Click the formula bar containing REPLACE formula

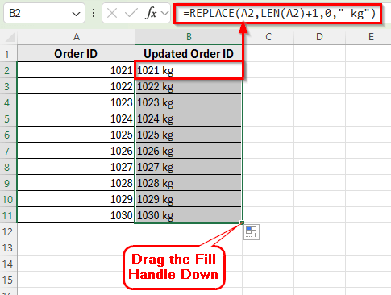[x=278, y=14]
